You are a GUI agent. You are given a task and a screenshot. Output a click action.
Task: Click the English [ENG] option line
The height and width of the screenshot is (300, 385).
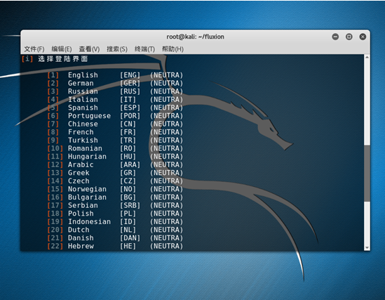click(x=115, y=75)
